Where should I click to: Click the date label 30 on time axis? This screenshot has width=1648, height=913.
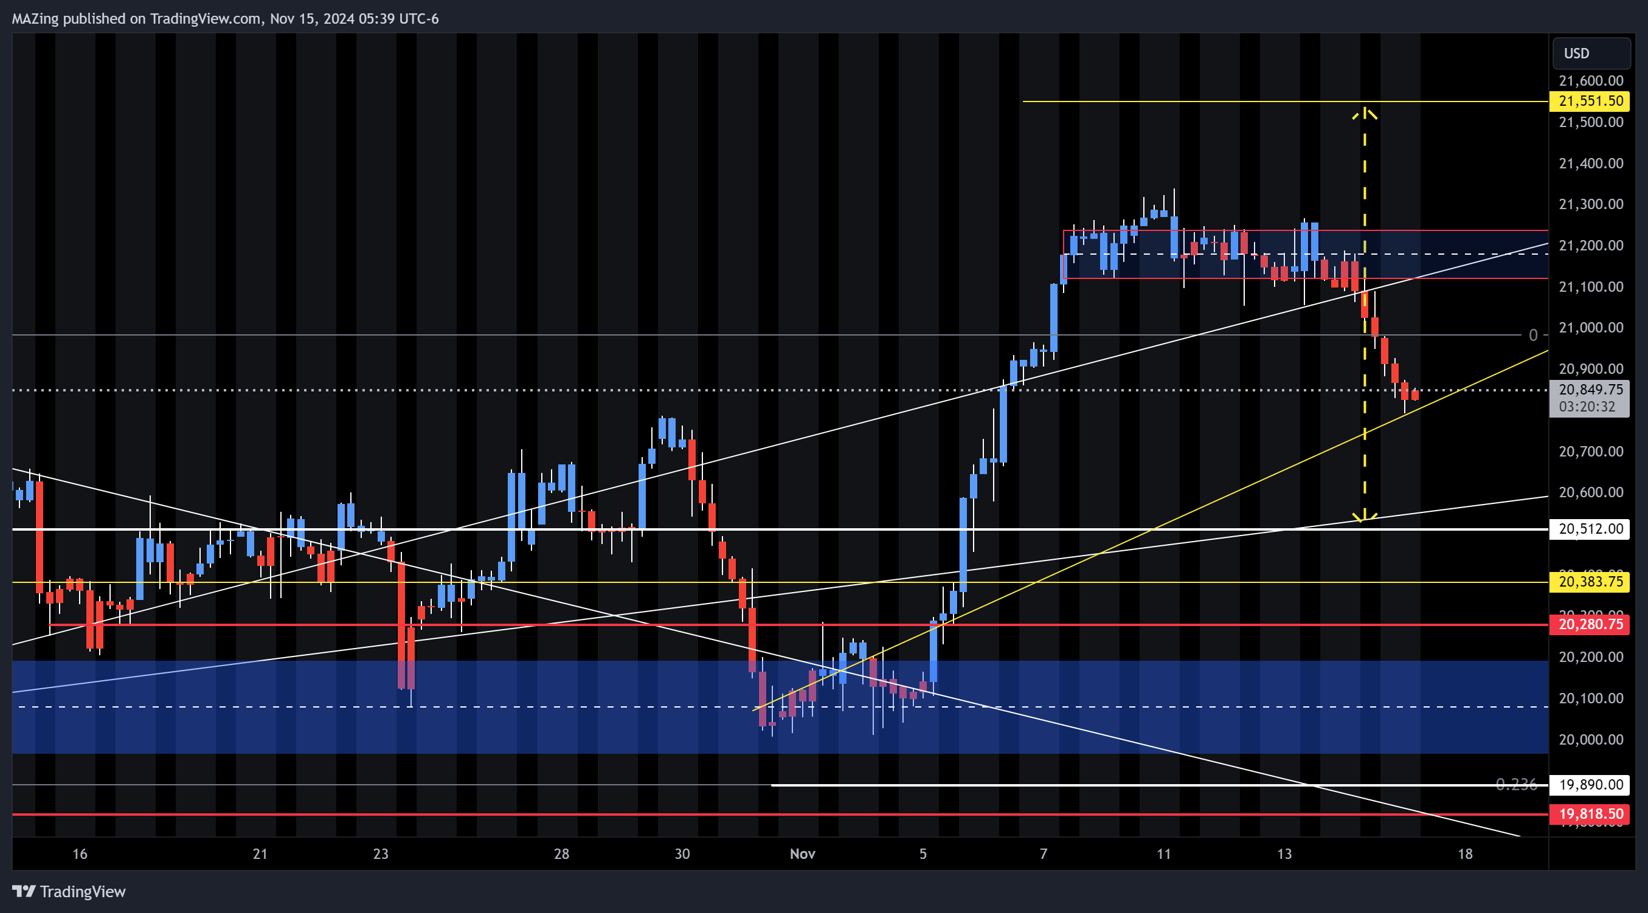point(682,854)
